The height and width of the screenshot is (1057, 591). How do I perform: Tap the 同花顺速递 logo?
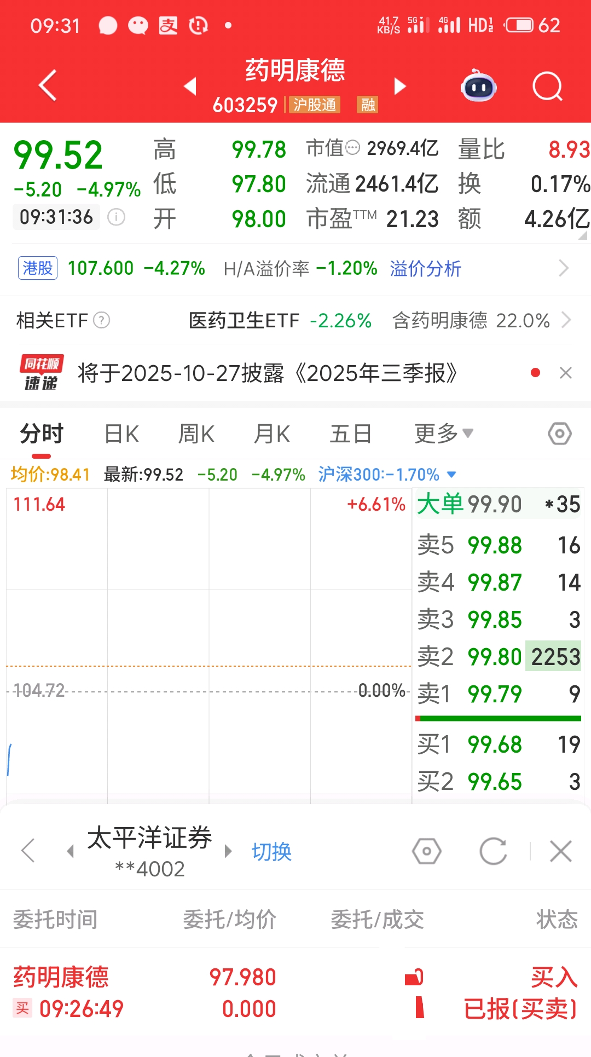(42, 373)
